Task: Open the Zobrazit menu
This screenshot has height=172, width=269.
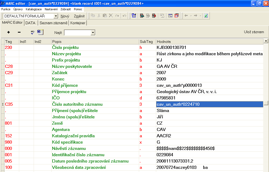Action: 65,9
